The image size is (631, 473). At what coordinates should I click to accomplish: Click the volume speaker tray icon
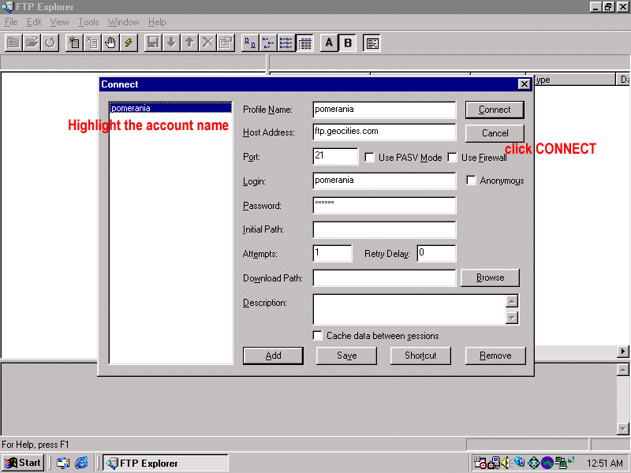pos(505,463)
